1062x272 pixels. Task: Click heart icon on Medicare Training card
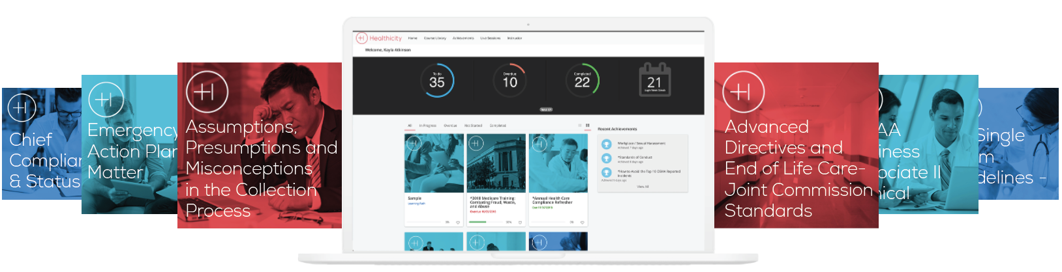tap(520, 223)
